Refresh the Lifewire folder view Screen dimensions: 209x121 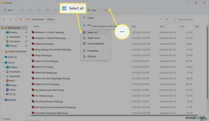pos(167,19)
